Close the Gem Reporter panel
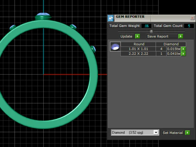This screenshot has width=196, height=147. pyautogui.click(x=192, y=18)
